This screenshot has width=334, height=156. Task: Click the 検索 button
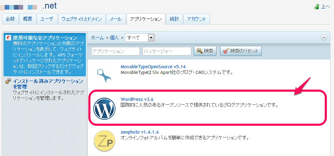(x=205, y=51)
